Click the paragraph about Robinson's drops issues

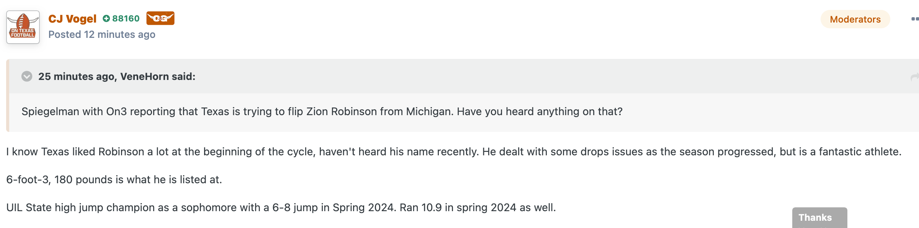(x=454, y=151)
